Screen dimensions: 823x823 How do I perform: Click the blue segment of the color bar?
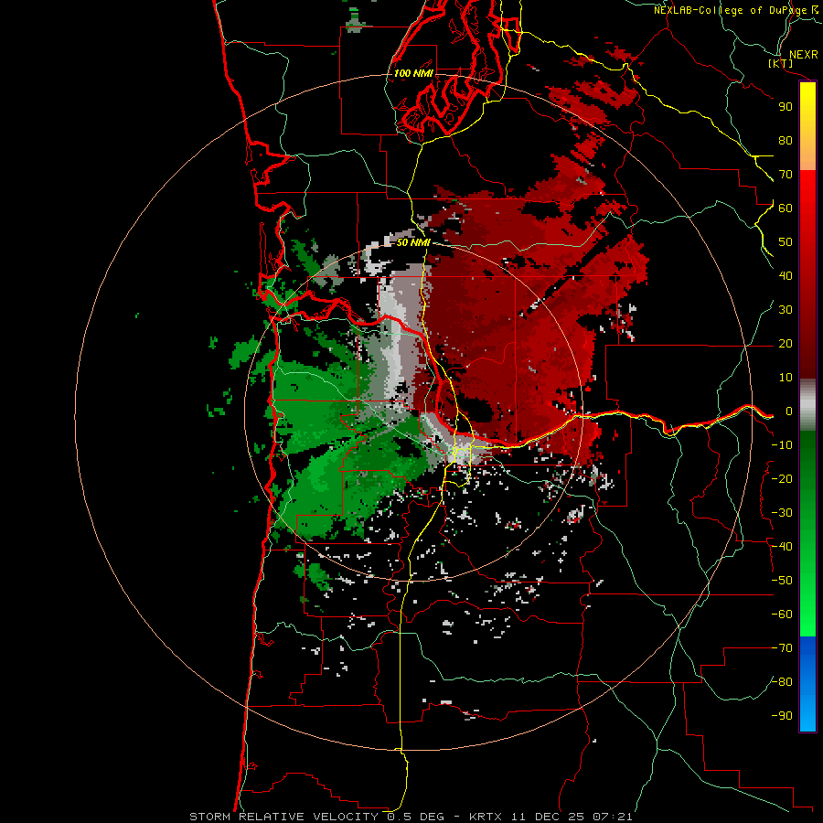click(x=807, y=683)
